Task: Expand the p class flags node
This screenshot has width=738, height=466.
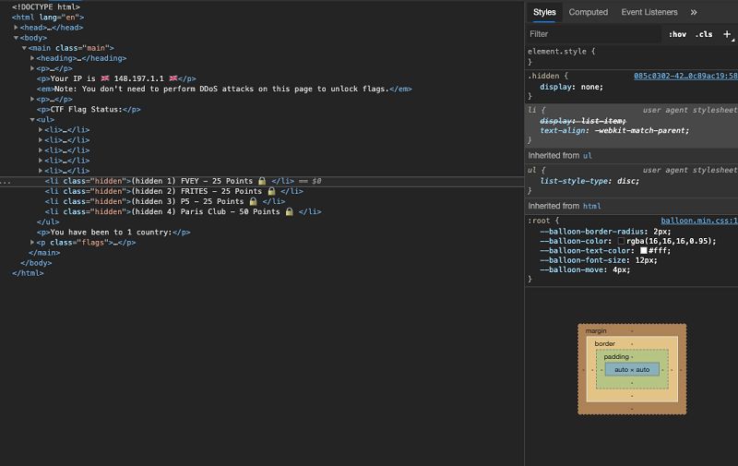Action: click(x=33, y=242)
